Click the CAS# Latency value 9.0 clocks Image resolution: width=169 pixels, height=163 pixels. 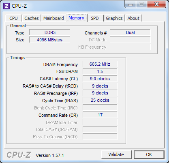pos(100,79)
